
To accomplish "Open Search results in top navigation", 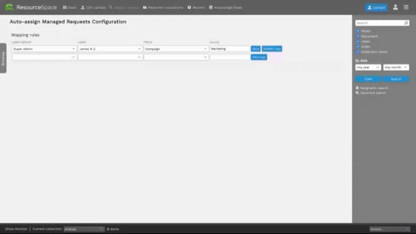I will click(x=123, y=7).
